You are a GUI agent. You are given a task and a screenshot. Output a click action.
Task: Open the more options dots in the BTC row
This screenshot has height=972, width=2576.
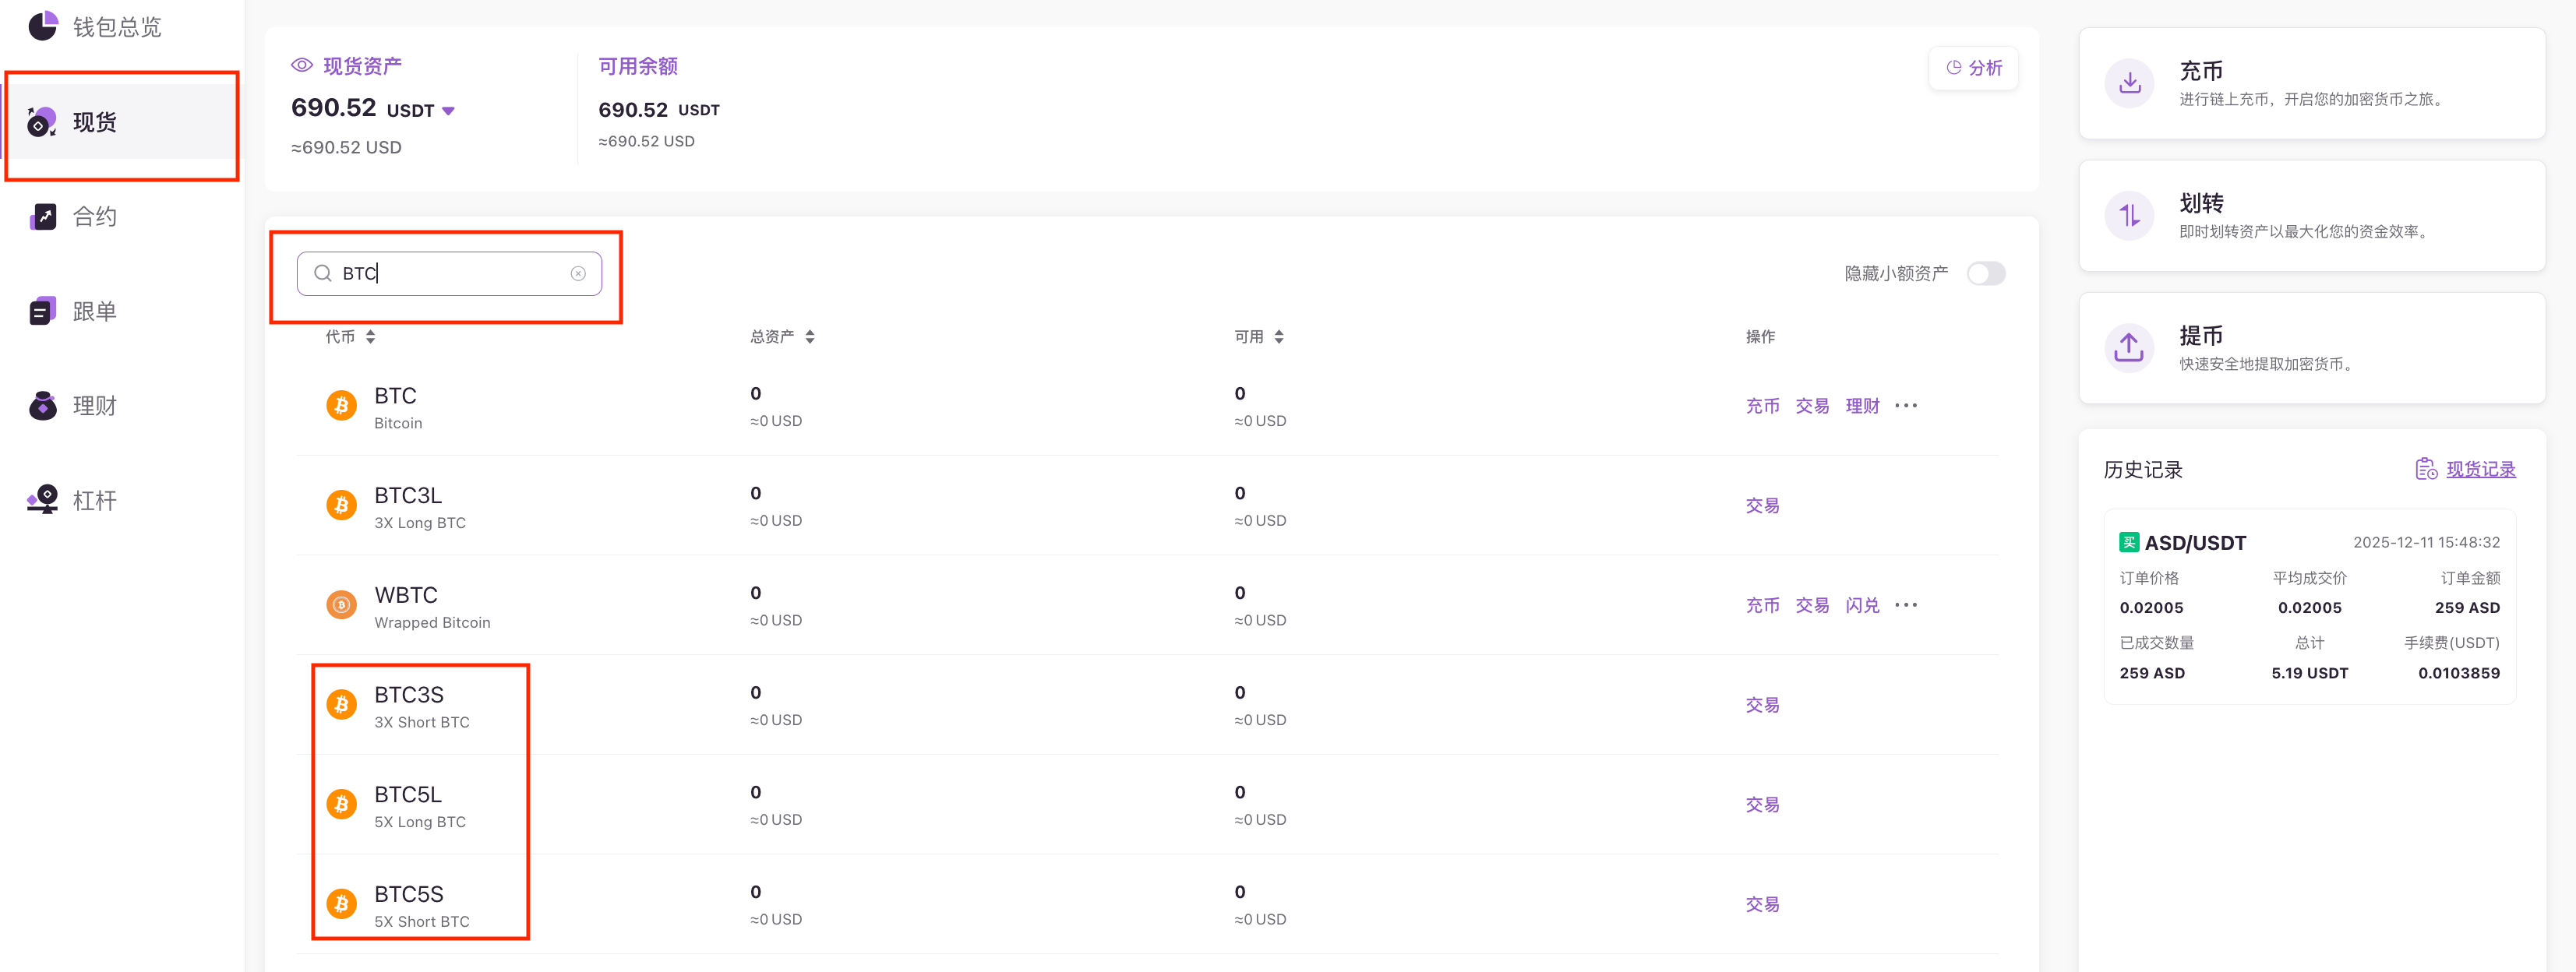click(1906, 406)
